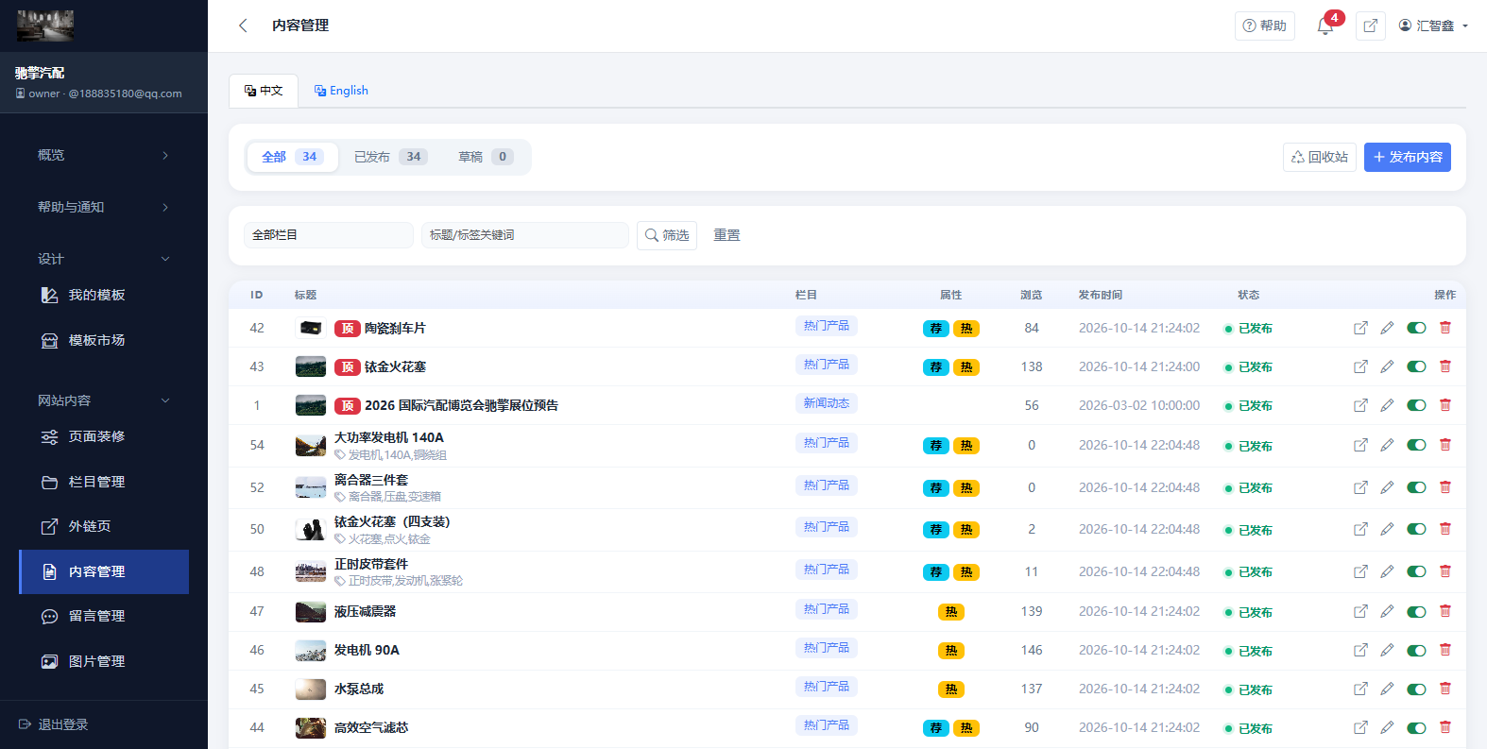Open external preview for 水泵总成 row
Viewport: 1487px width, 749px height.
click(x=1360, y=689)
